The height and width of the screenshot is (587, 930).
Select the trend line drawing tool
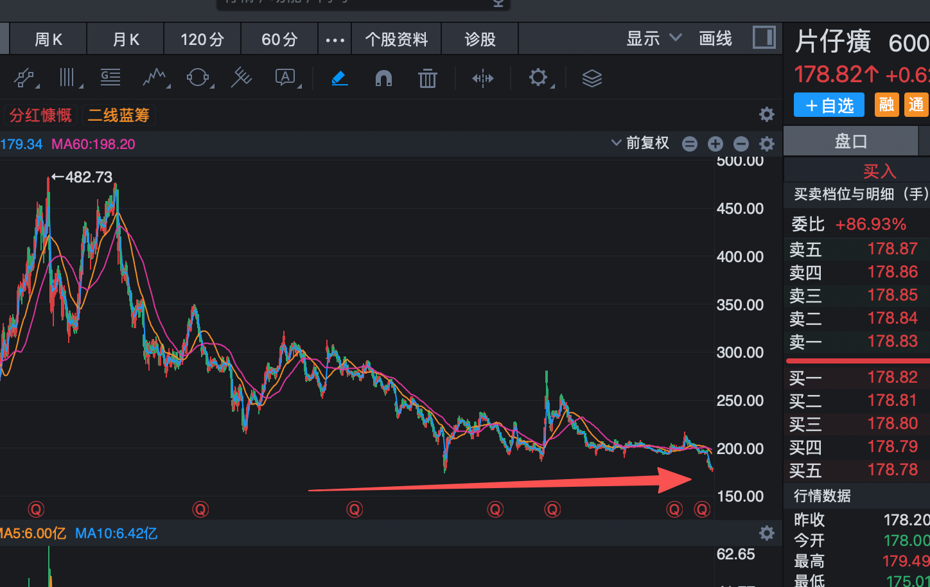[24, 78]
